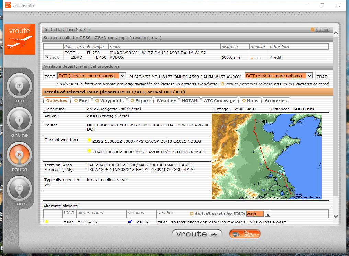This screenshot has height=256, width=349.
Task: Click the vroute.info bottom button
Action: [x=197, y=234]
